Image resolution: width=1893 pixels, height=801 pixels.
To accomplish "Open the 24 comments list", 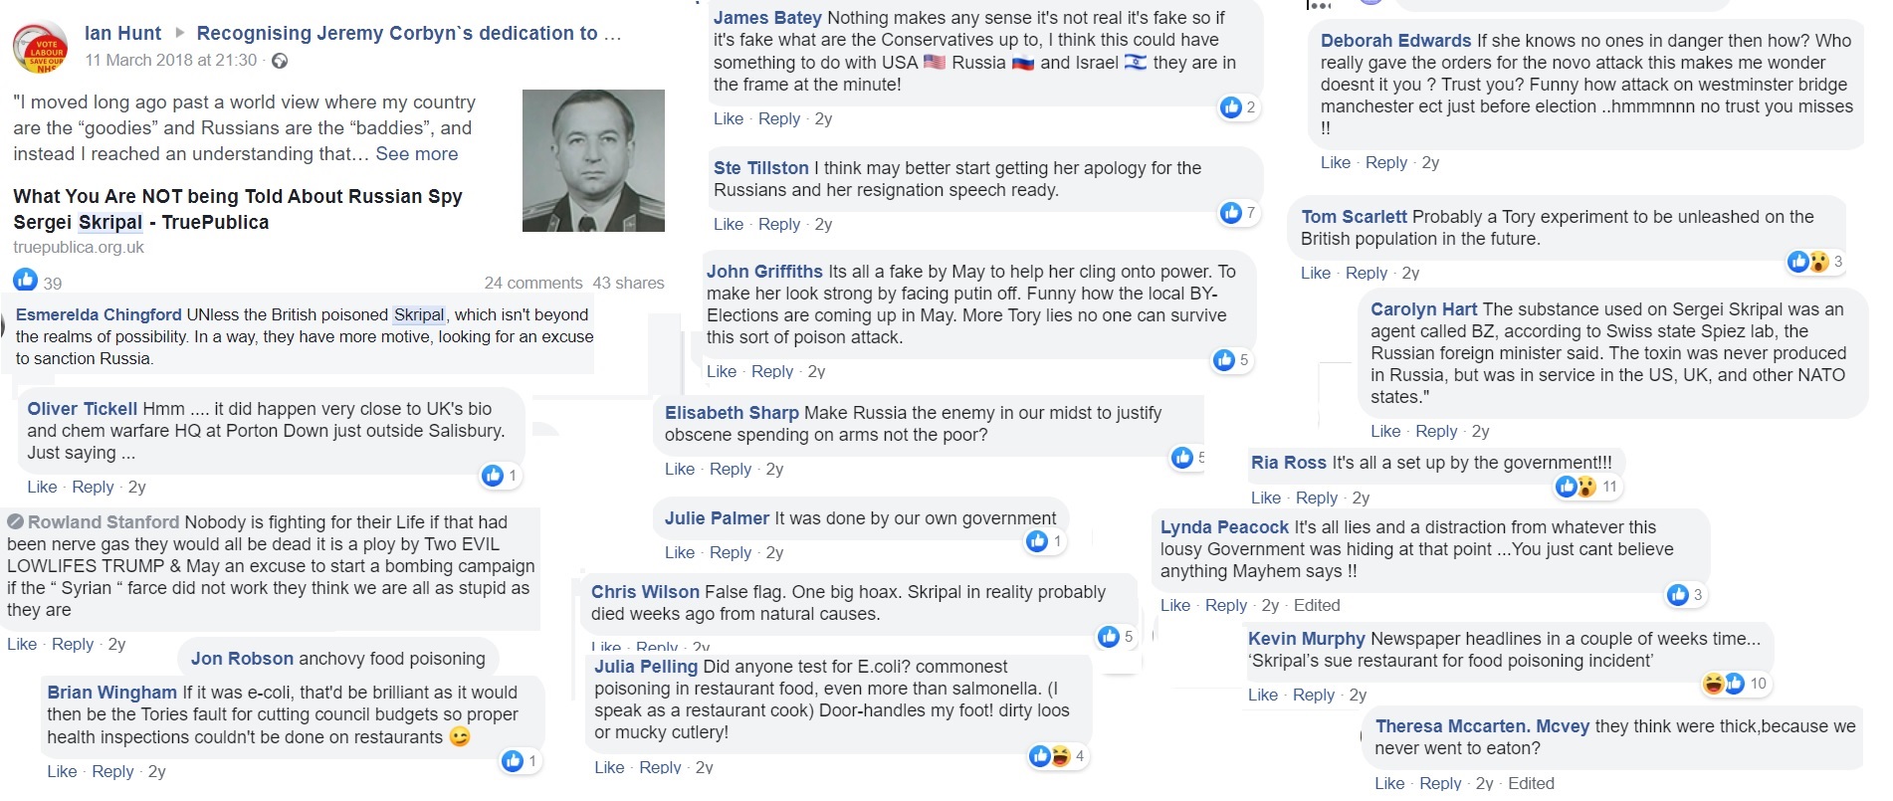I will (x=532, y=283).
